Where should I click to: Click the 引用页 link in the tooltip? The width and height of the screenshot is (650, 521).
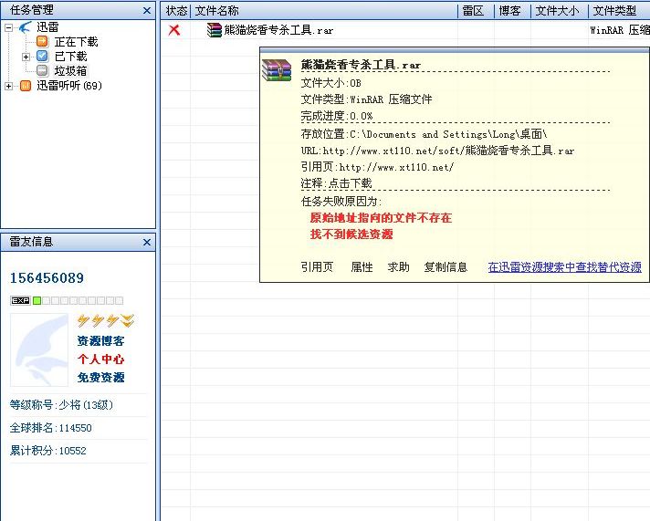pyautogui.click(x=317, y=267)
